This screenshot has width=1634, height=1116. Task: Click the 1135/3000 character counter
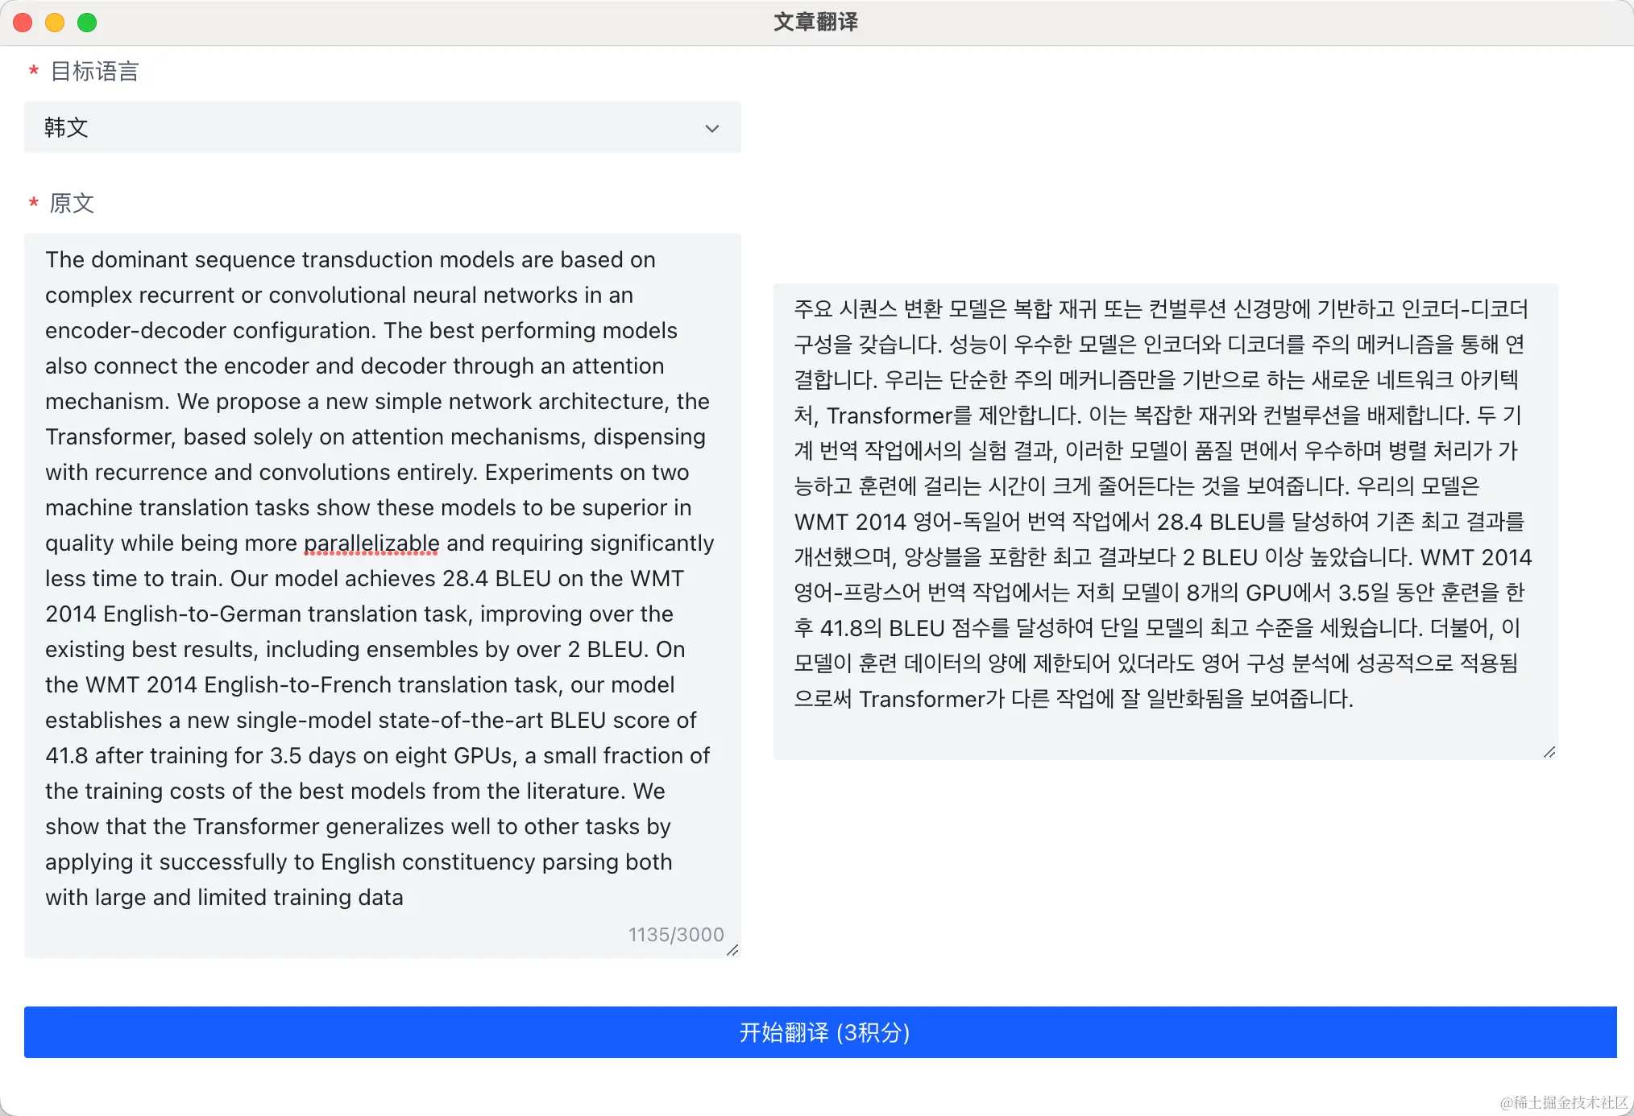point(676,935)
